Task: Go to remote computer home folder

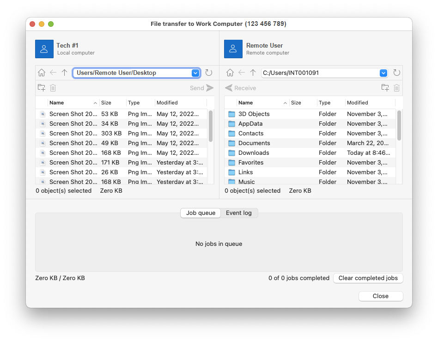Action: click(x=230, y=73)
